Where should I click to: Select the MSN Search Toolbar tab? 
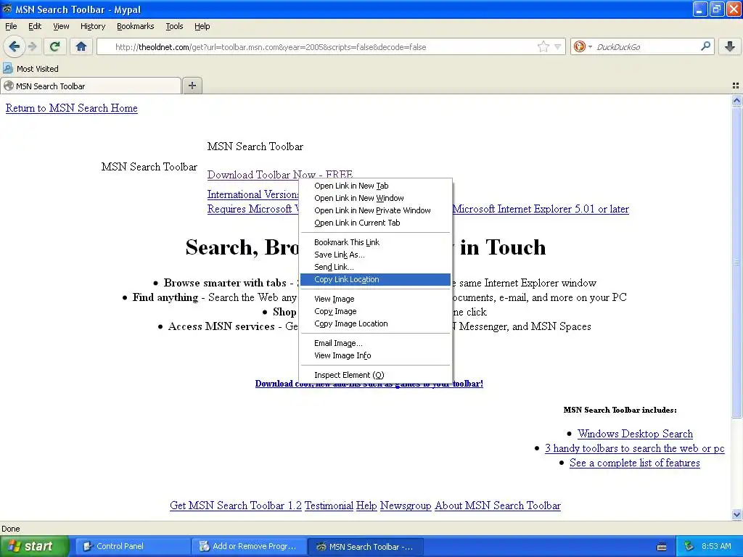point(91,86)
